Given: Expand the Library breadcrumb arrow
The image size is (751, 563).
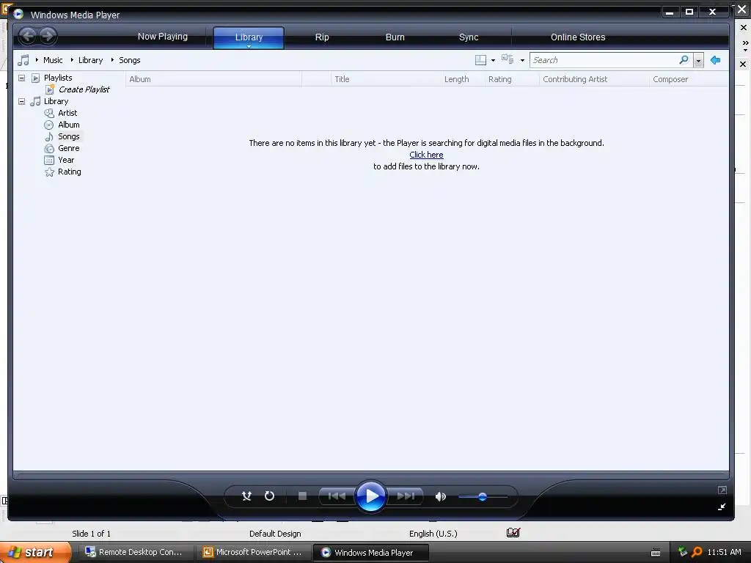Looking at the screenshot, I should [72, 60].
